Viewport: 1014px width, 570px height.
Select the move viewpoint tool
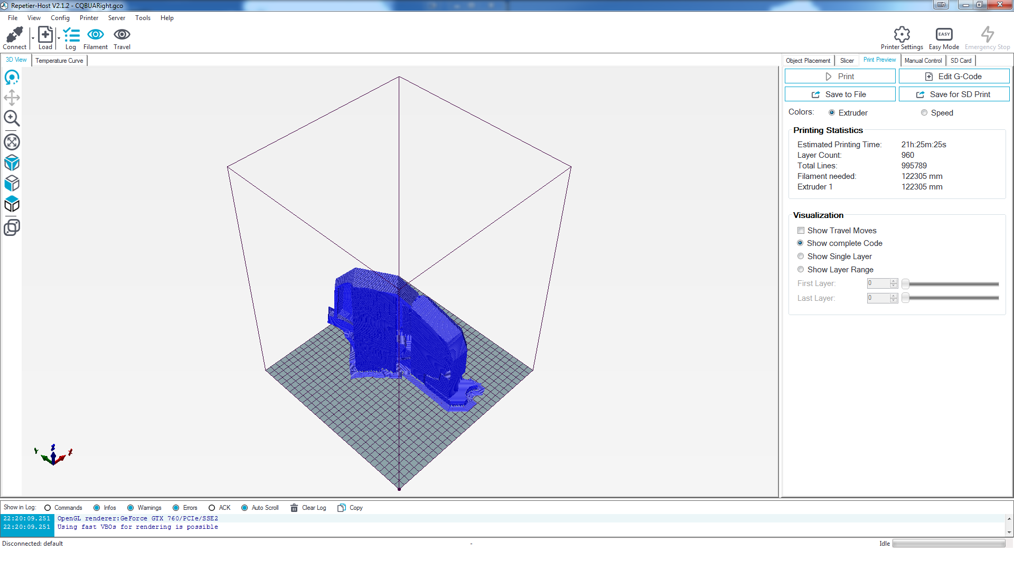[x=12, y=98]
